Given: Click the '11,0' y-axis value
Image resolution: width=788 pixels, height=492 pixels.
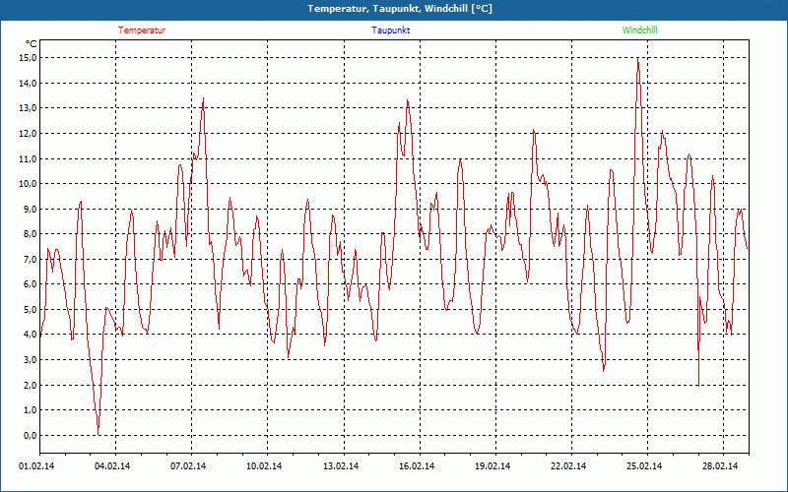Looking at the screenshot, I should tap(29, 158).
